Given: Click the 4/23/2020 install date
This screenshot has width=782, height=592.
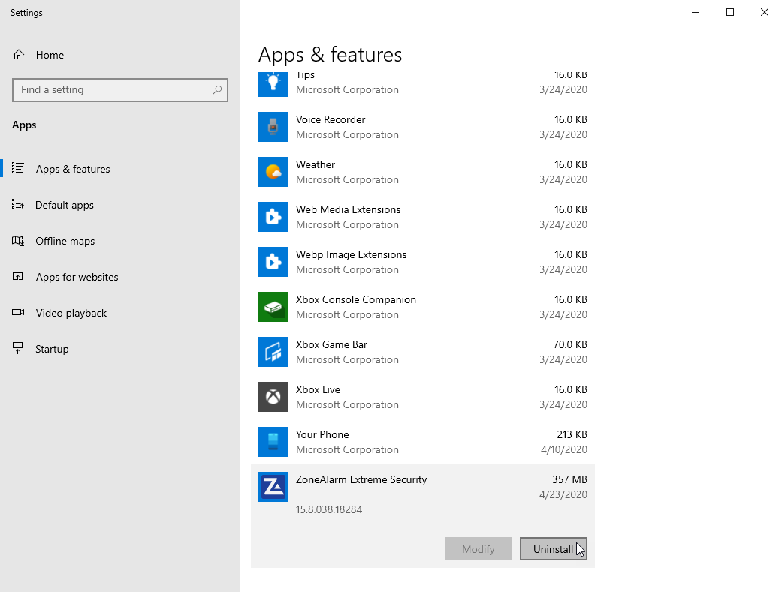Looking at the screenshot, I should [563, 494].
